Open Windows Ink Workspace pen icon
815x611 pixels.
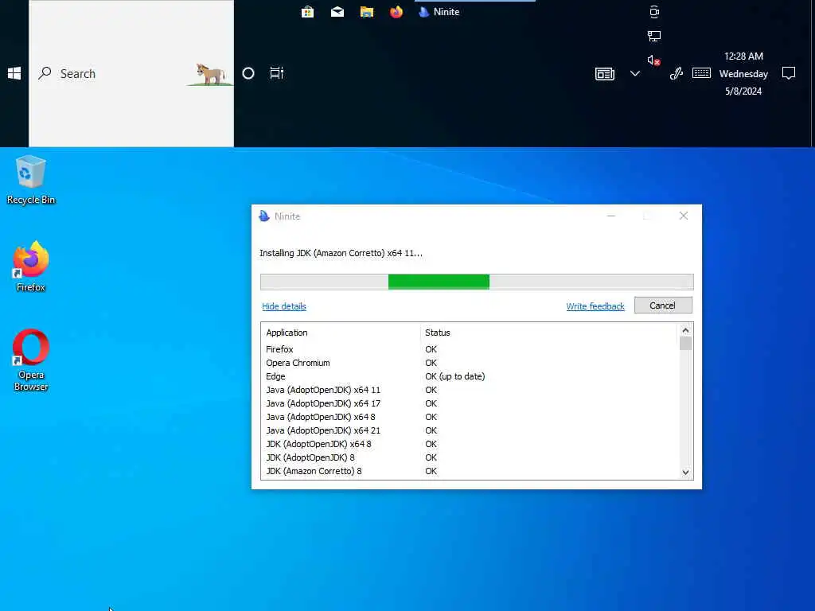pos(677,73)
